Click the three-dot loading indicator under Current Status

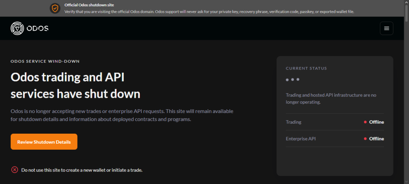tap(292, 79)
